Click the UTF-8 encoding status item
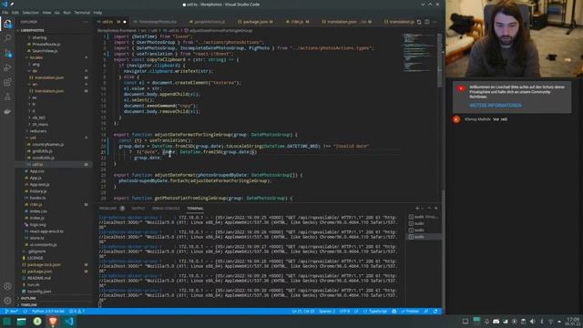Image resolution: width=583 pixels, height=328 pixels. pos(344,312)
